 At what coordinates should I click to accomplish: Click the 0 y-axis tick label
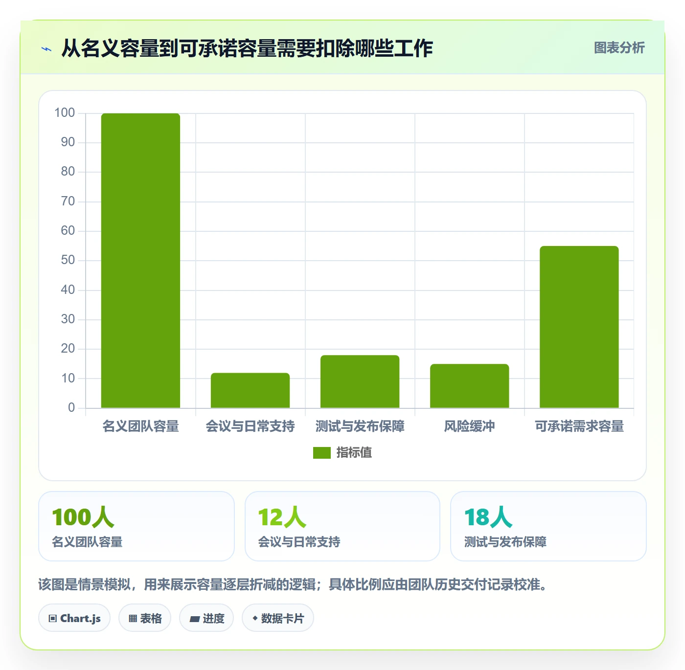pyautogui.click(x=71, y=407)
